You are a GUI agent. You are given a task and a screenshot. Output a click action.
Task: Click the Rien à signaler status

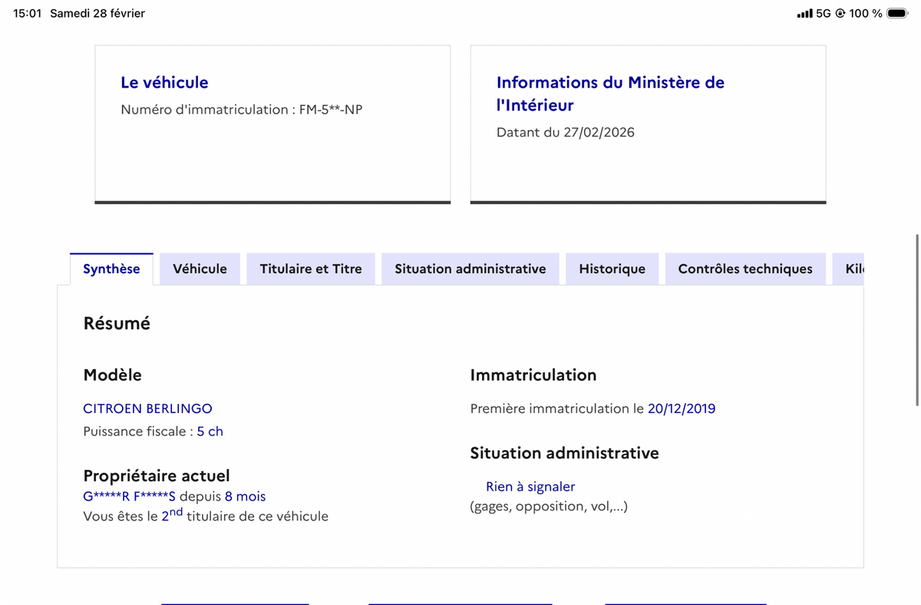[x=530, y=486]
